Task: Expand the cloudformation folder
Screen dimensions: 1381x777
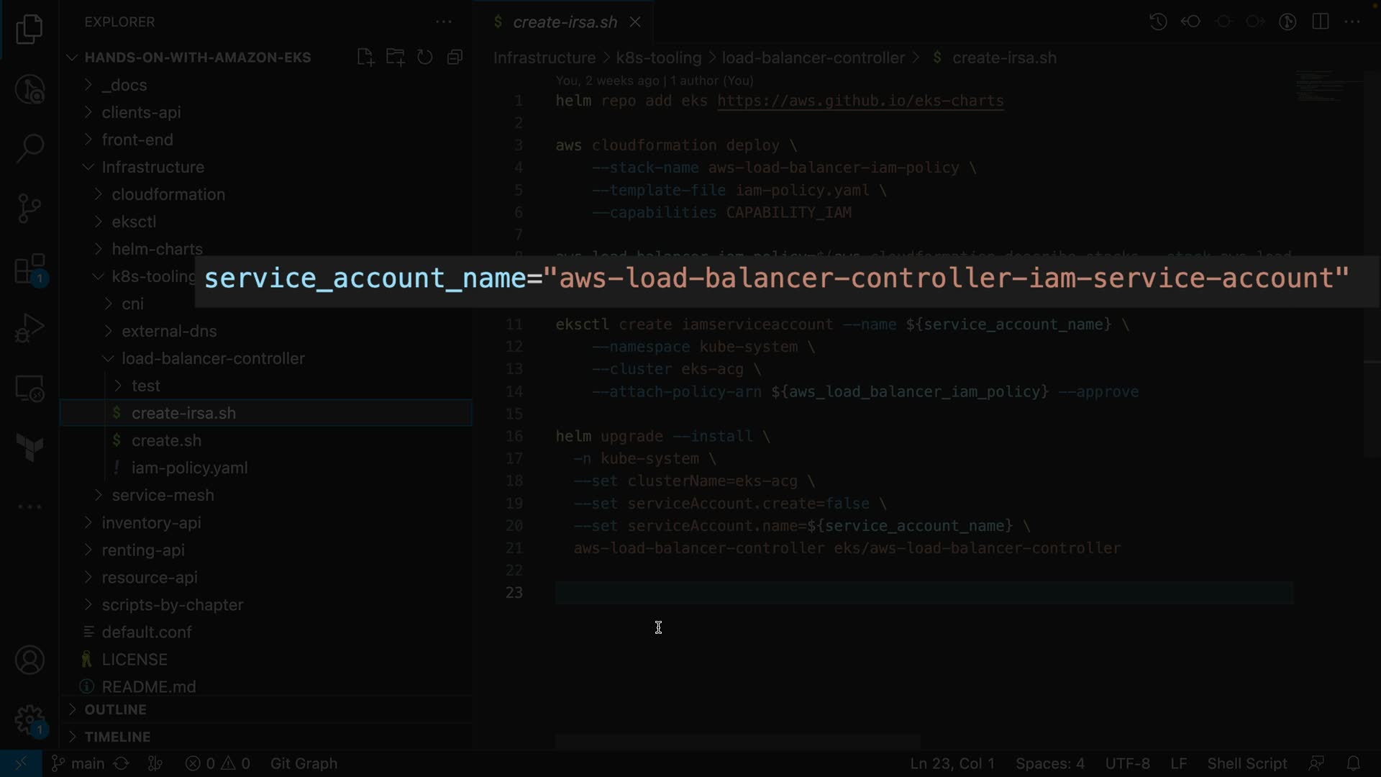Action: (168, 194)
